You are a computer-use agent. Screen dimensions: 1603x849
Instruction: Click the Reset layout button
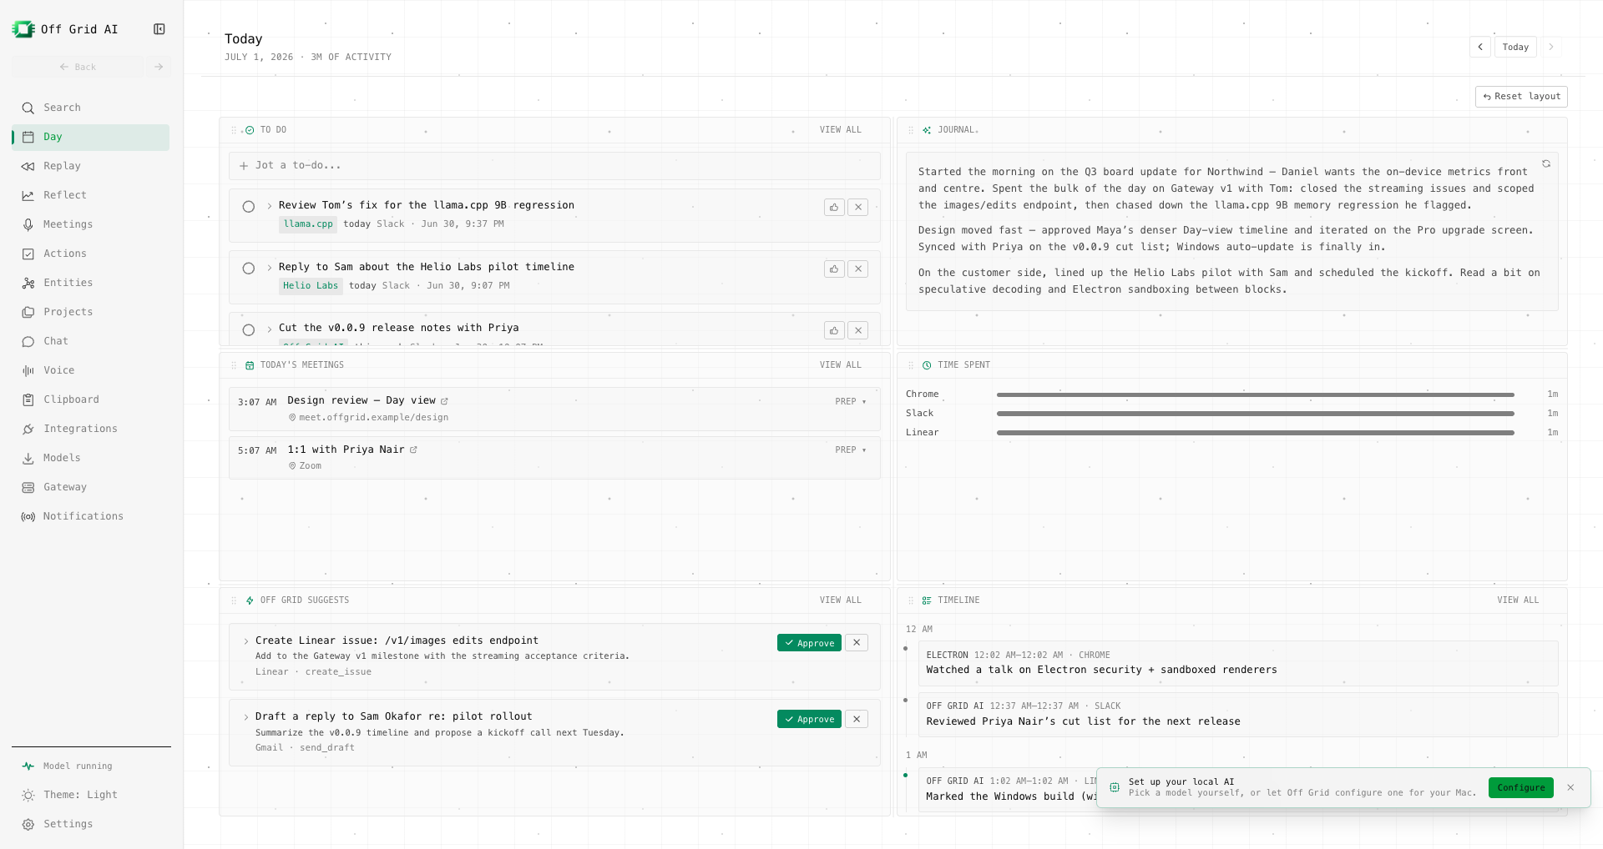(1521, 97)
